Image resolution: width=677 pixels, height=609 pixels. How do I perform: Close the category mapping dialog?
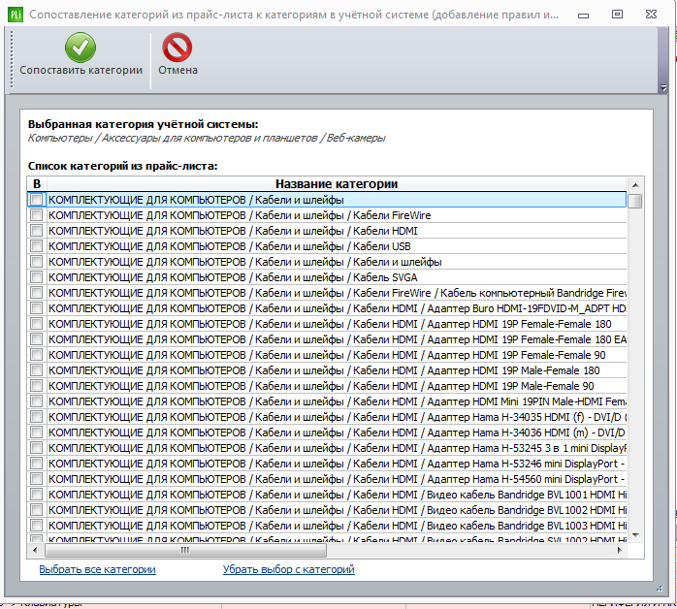coord(651,15)
